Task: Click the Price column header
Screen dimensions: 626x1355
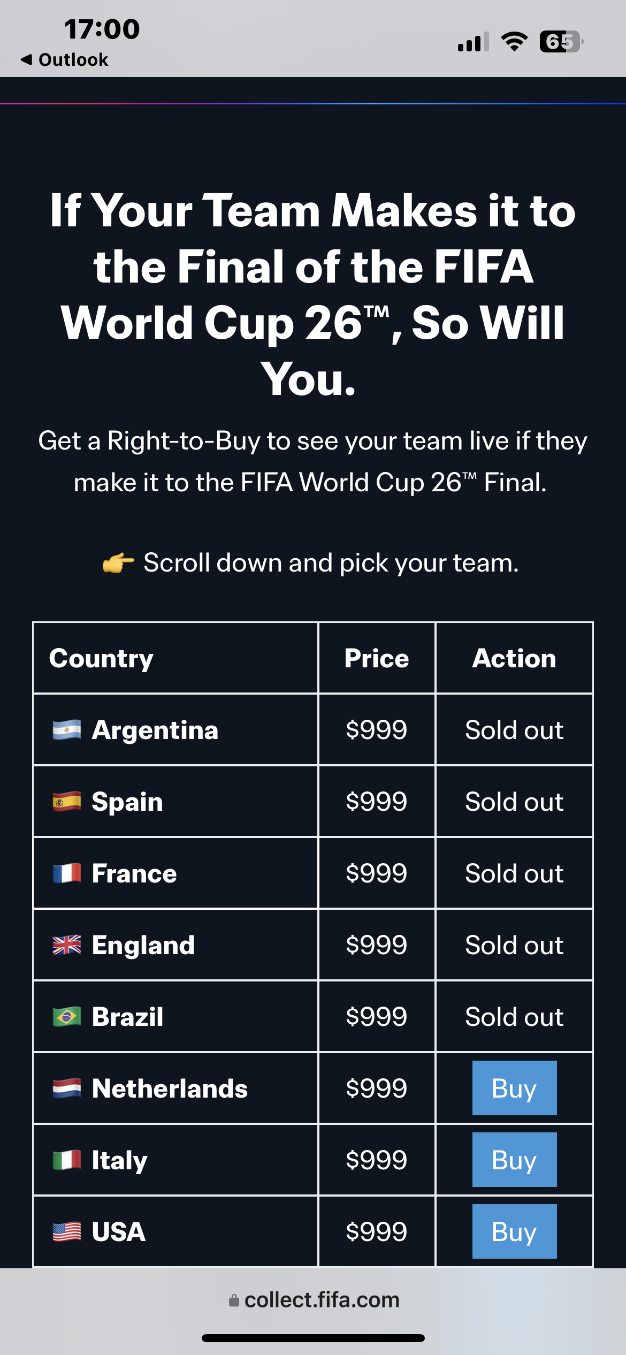Action: point(377,658)
